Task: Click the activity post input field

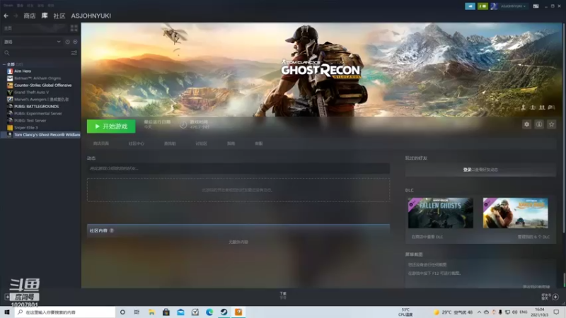Action: [238, 168]
